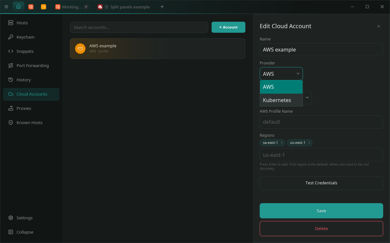Minimize the application window

pos(352,6)
